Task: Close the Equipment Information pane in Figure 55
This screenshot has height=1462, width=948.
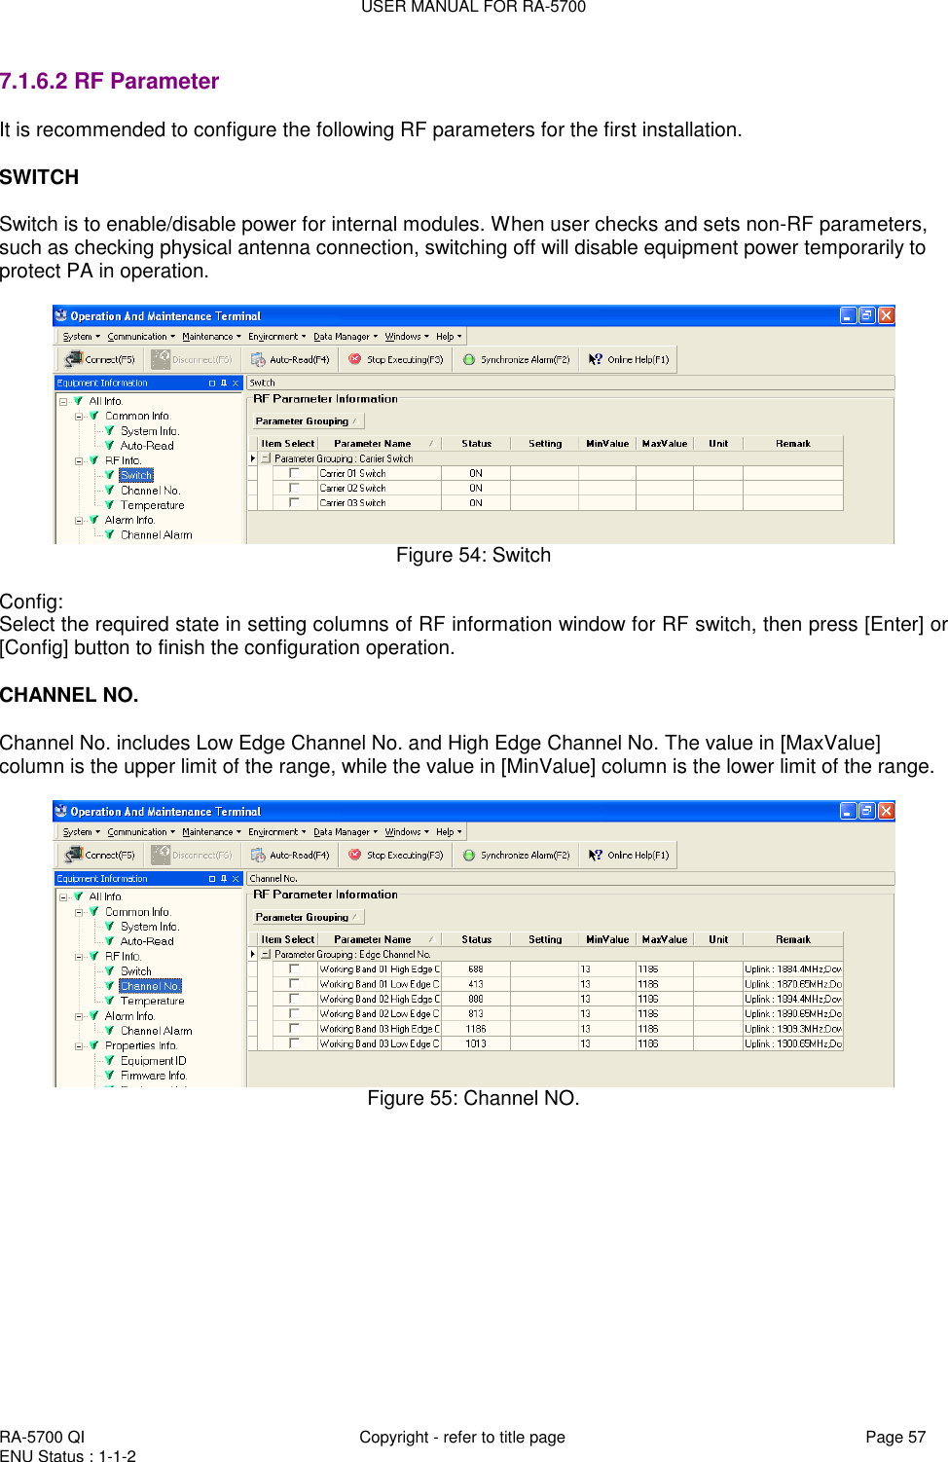Action: (x=236, y=878)
